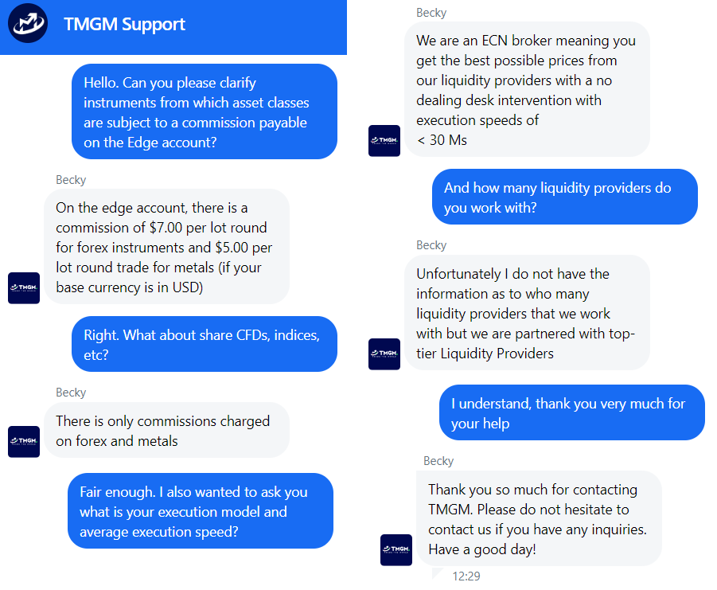The height and width of the screenshot is (590, 717).
Task: Select the TMGM avatar beside the commission message
Action: point(23,287)
